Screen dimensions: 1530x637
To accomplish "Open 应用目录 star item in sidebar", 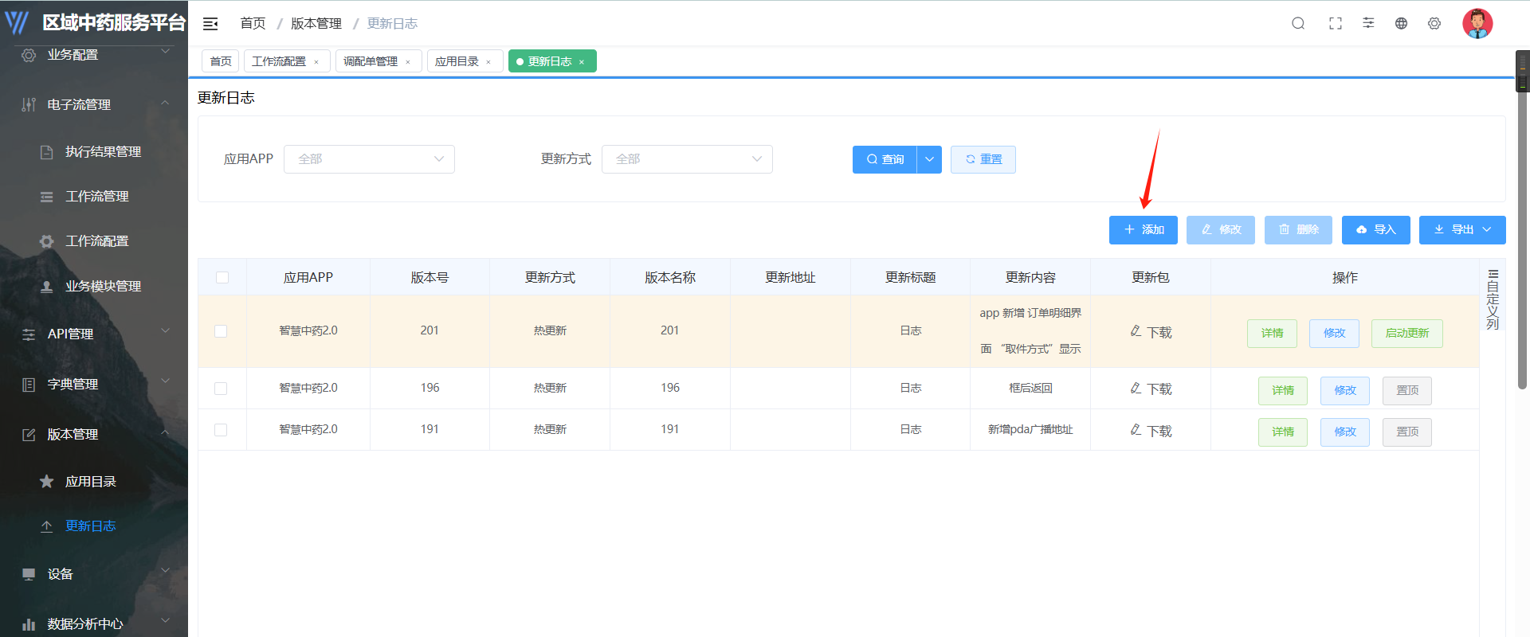I will click(94, 481).
